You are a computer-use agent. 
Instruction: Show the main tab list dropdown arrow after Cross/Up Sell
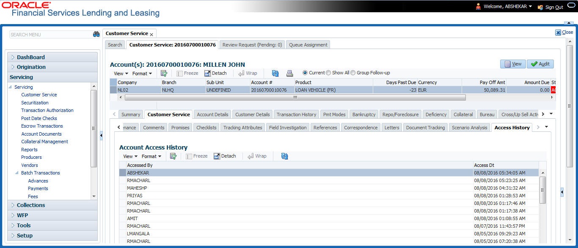click(x=550, y=114)
